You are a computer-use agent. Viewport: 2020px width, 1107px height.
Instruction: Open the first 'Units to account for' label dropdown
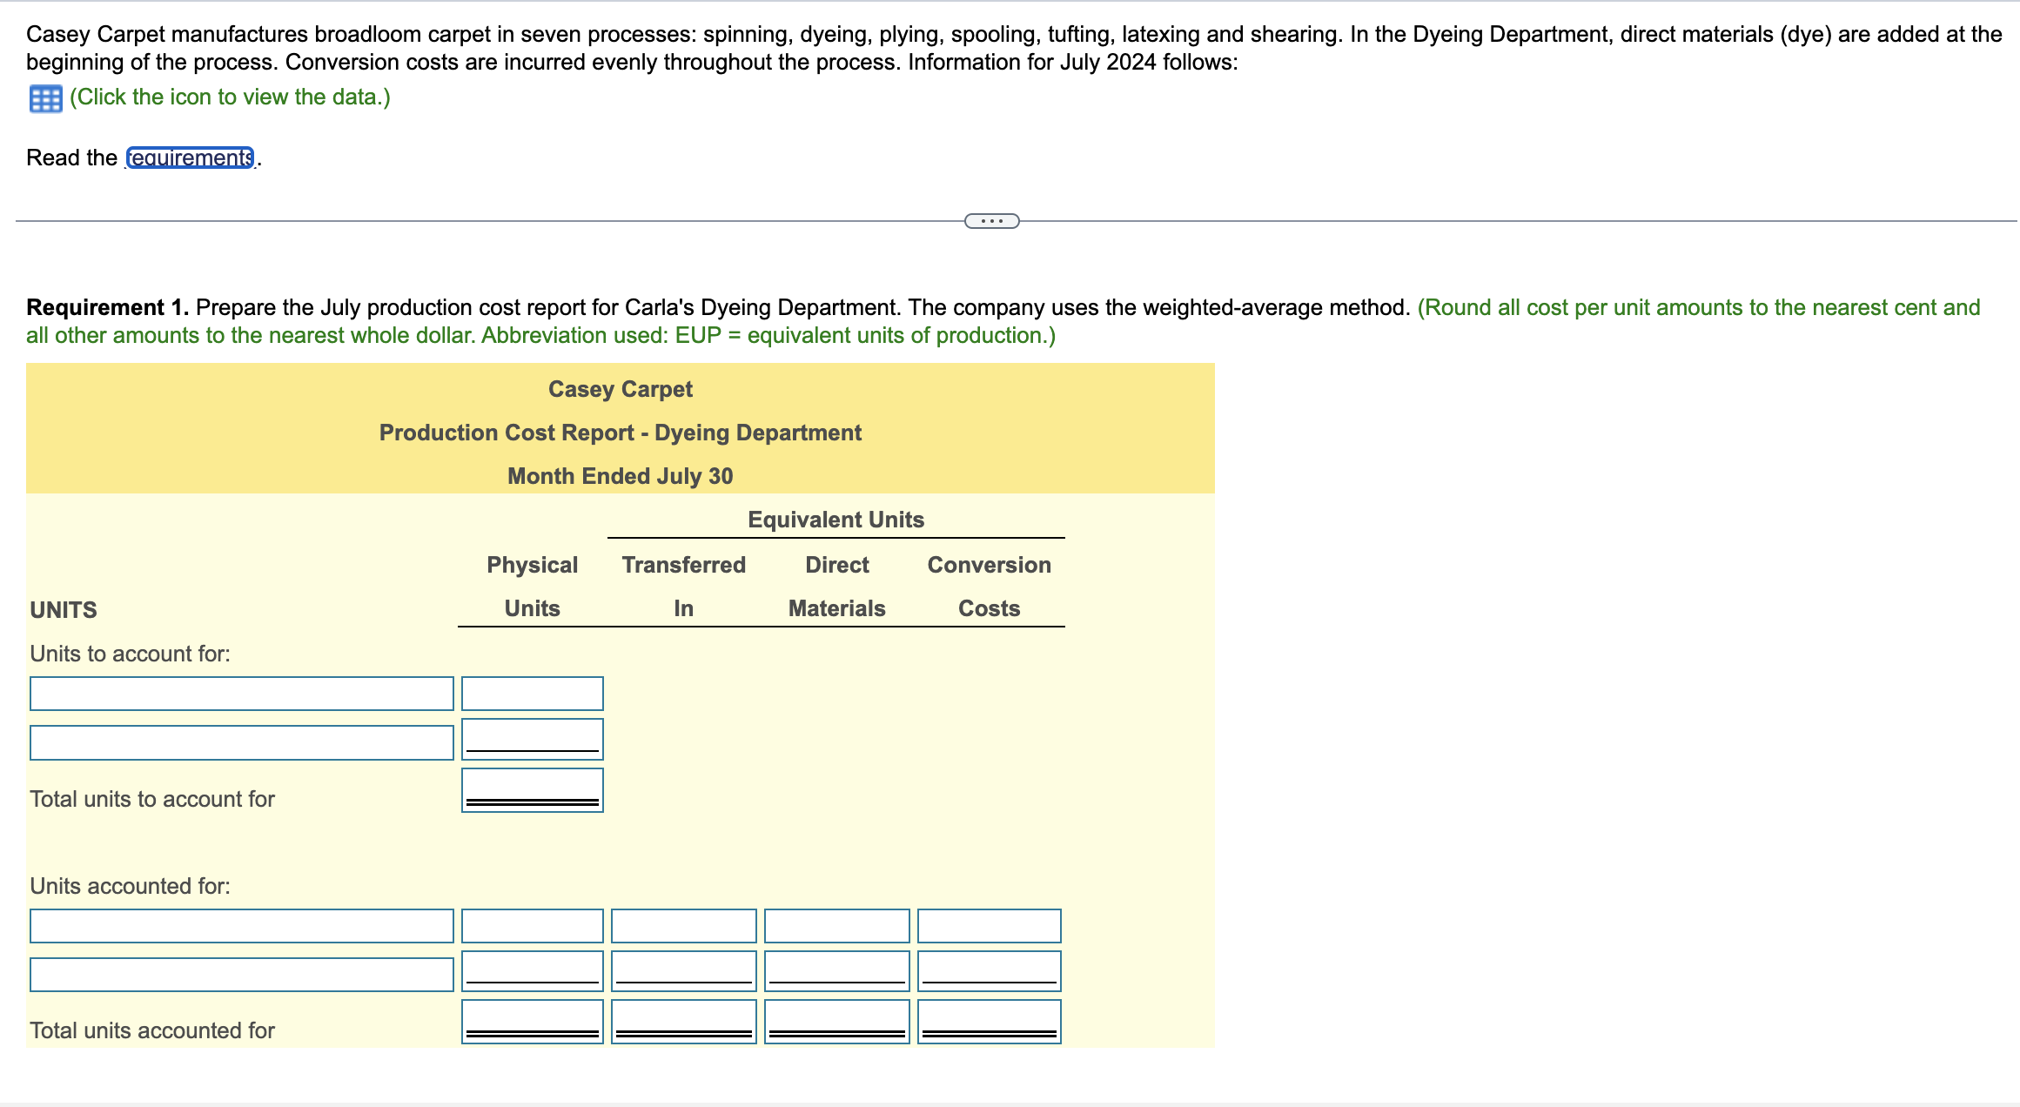point(241,693)
